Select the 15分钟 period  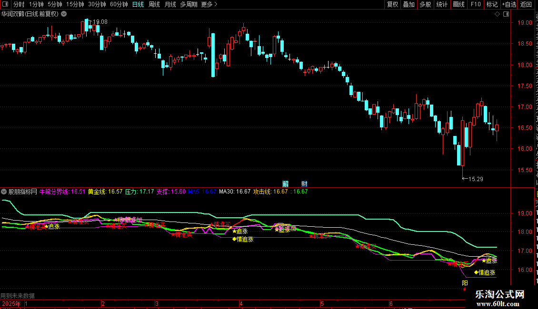coord(75,4)
